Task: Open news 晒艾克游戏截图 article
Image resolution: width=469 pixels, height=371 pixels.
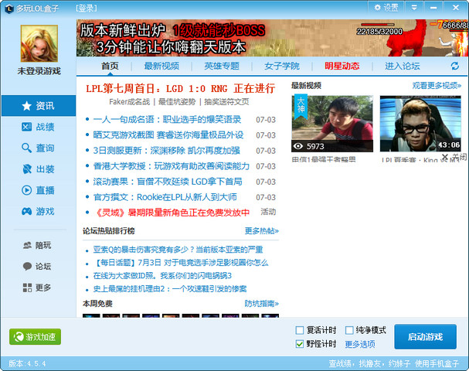Action: (168, 135)
